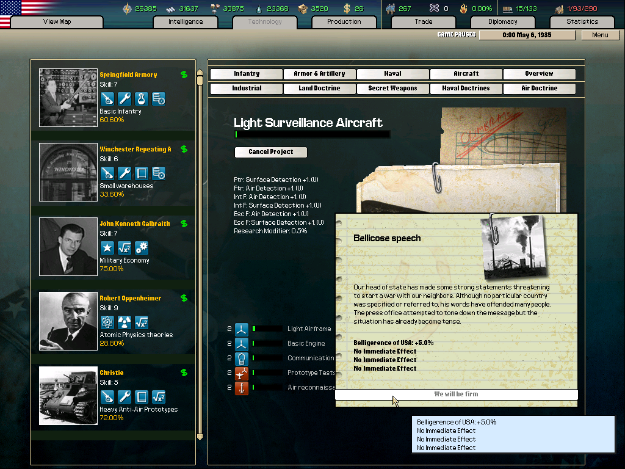Click the atom icon under Robert Oppenheimer

click(x=107, y=322)
